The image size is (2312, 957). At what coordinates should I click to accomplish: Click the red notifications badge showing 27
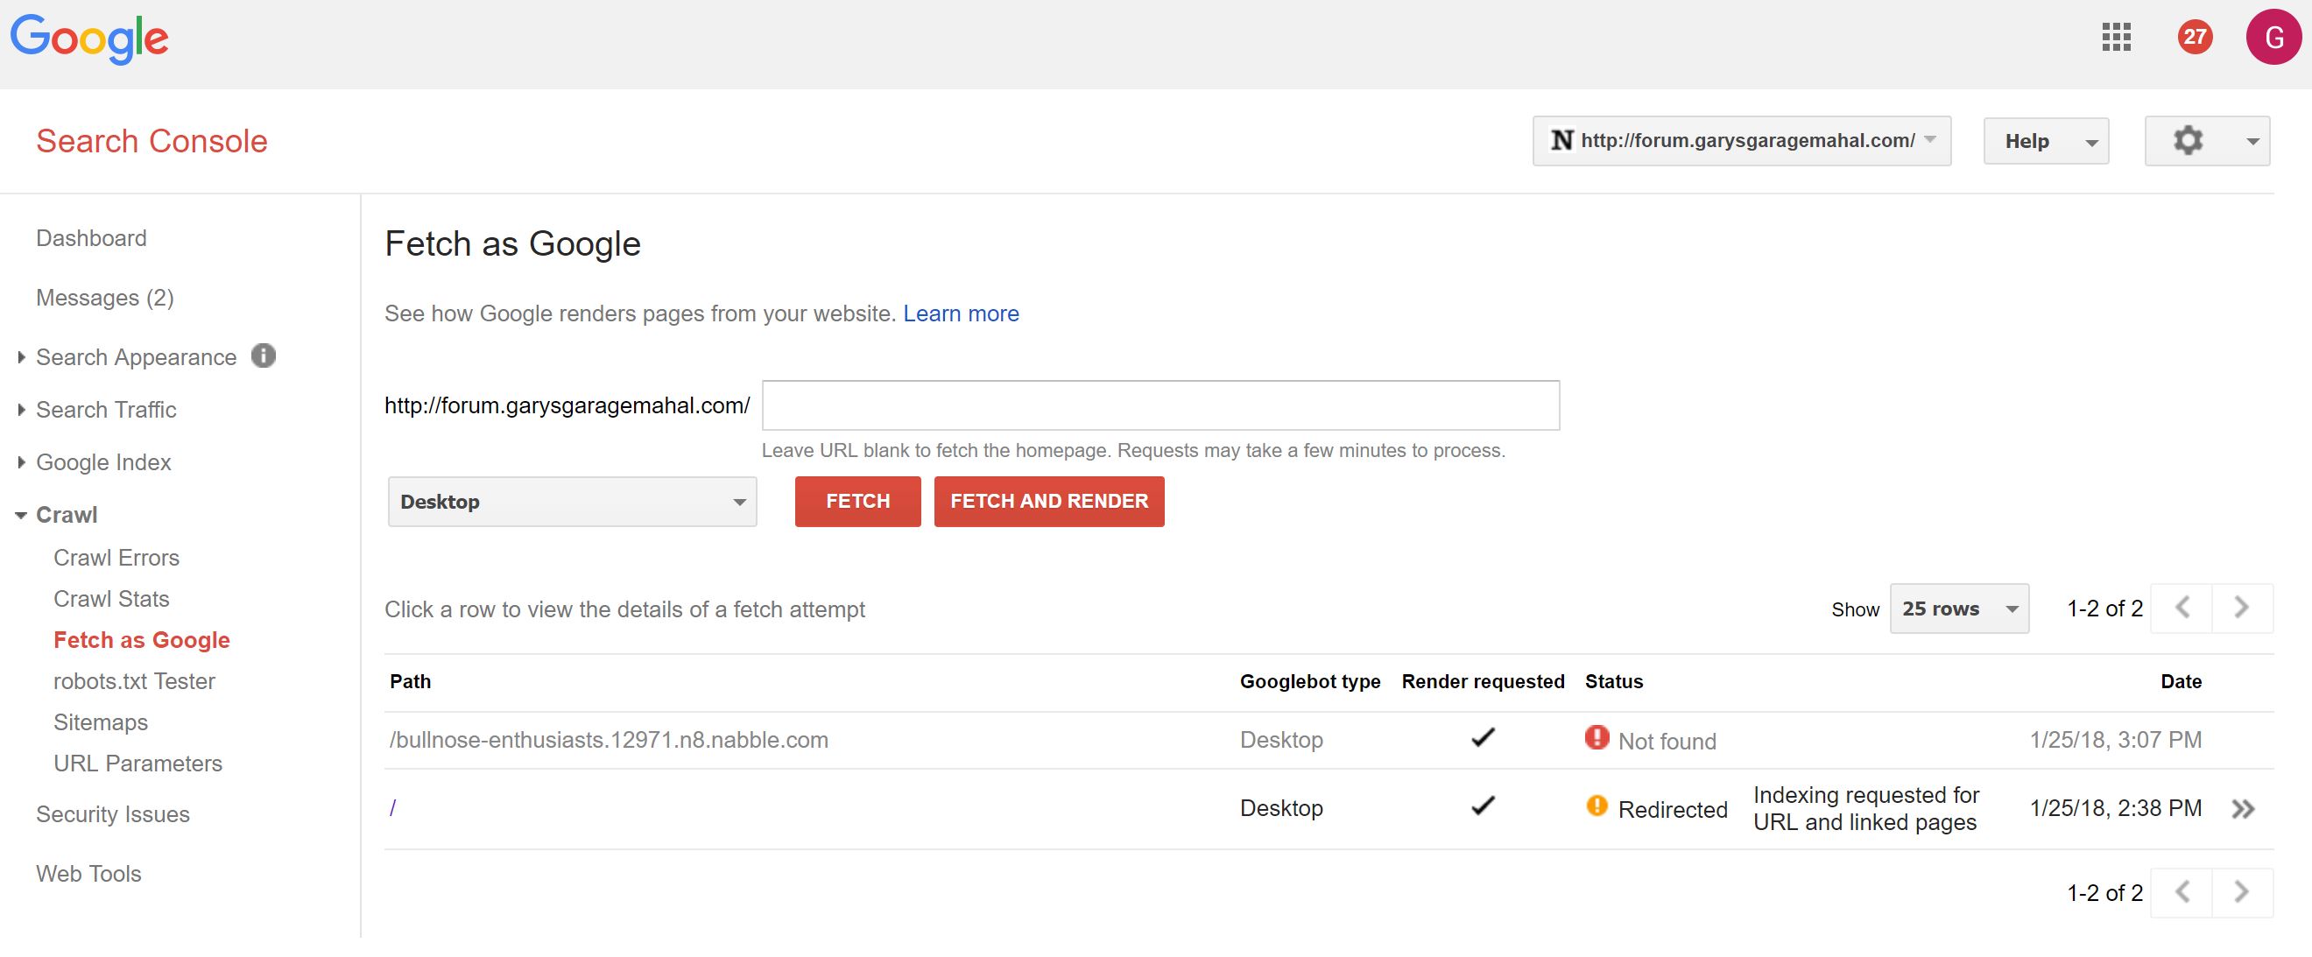[x=2195, y=37]
